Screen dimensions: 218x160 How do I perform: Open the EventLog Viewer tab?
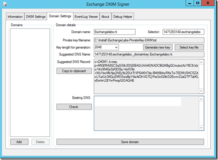pos(86,17)
